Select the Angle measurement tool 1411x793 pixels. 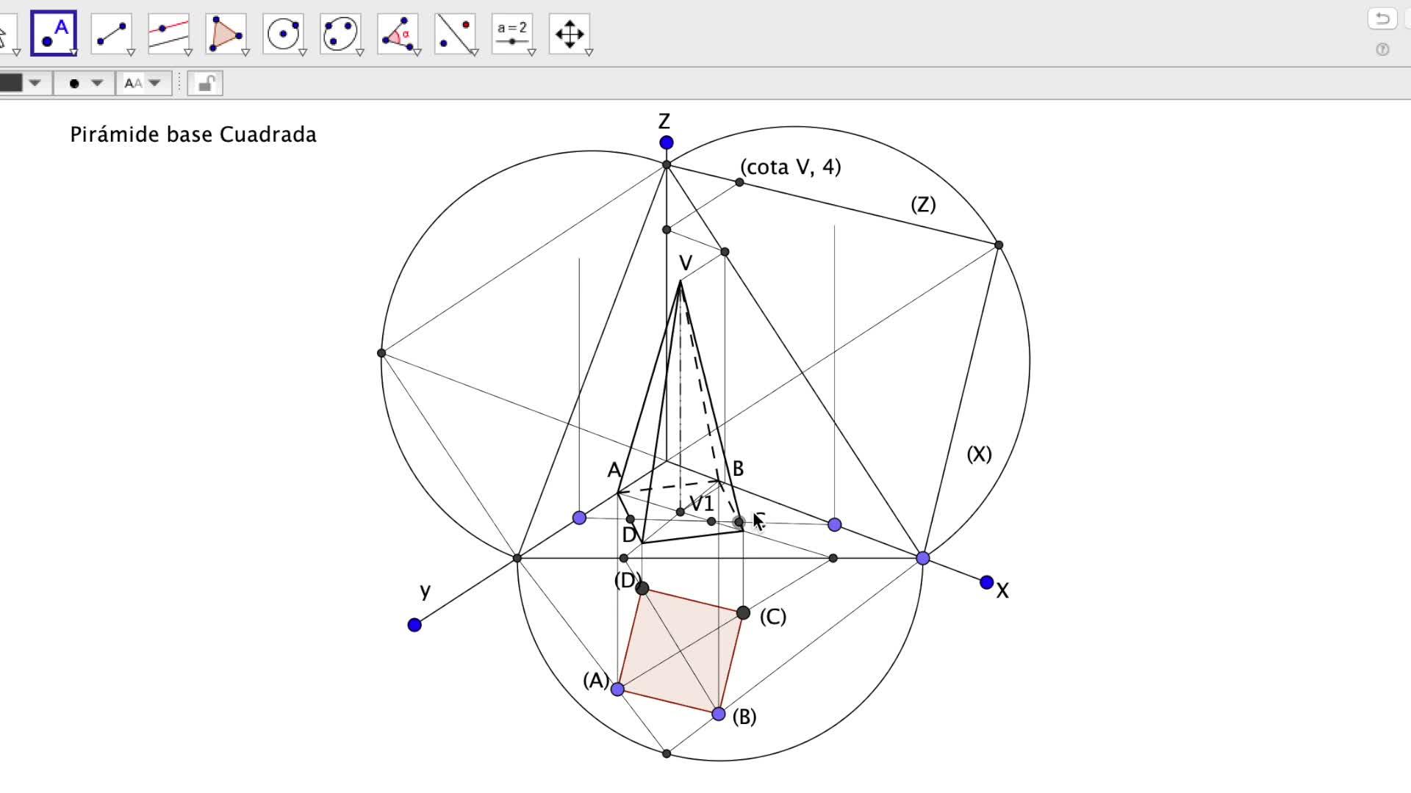[398, 33]
